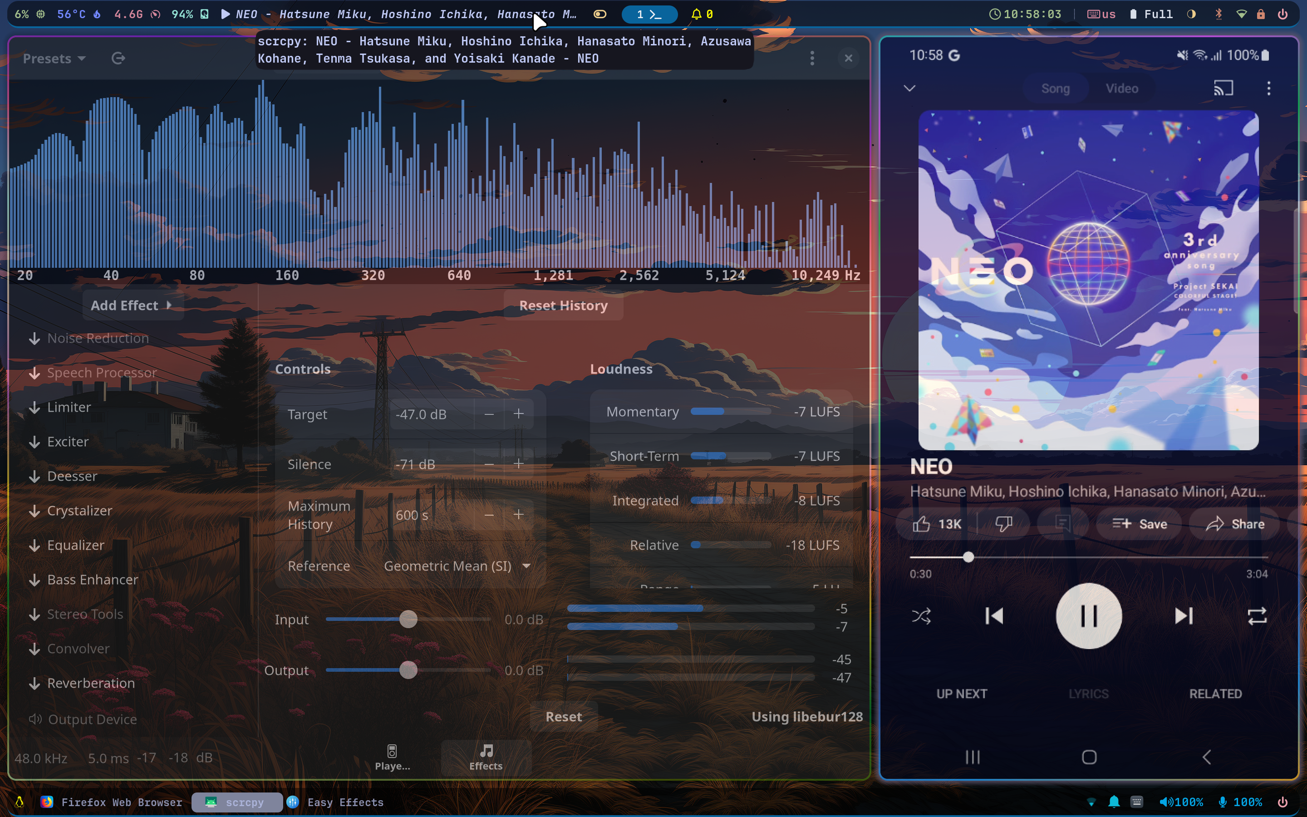The height and width of the screenshot is (817, 1307).
Task: Tap Android home button
Action: pyautogui.click(x=1089, y=758)
